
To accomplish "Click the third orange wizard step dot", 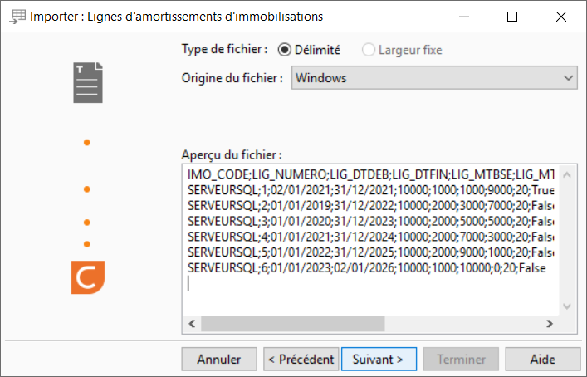I will pos(87,223).
